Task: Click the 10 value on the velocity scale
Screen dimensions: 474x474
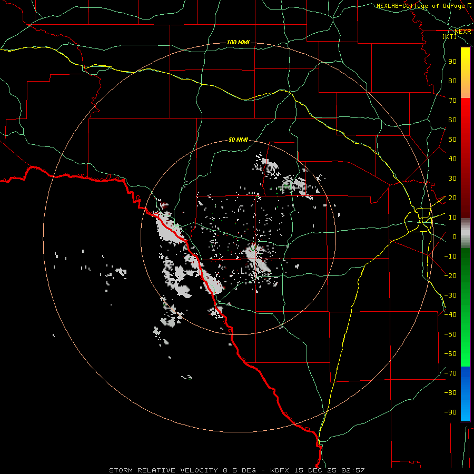Action: (452, 218)
